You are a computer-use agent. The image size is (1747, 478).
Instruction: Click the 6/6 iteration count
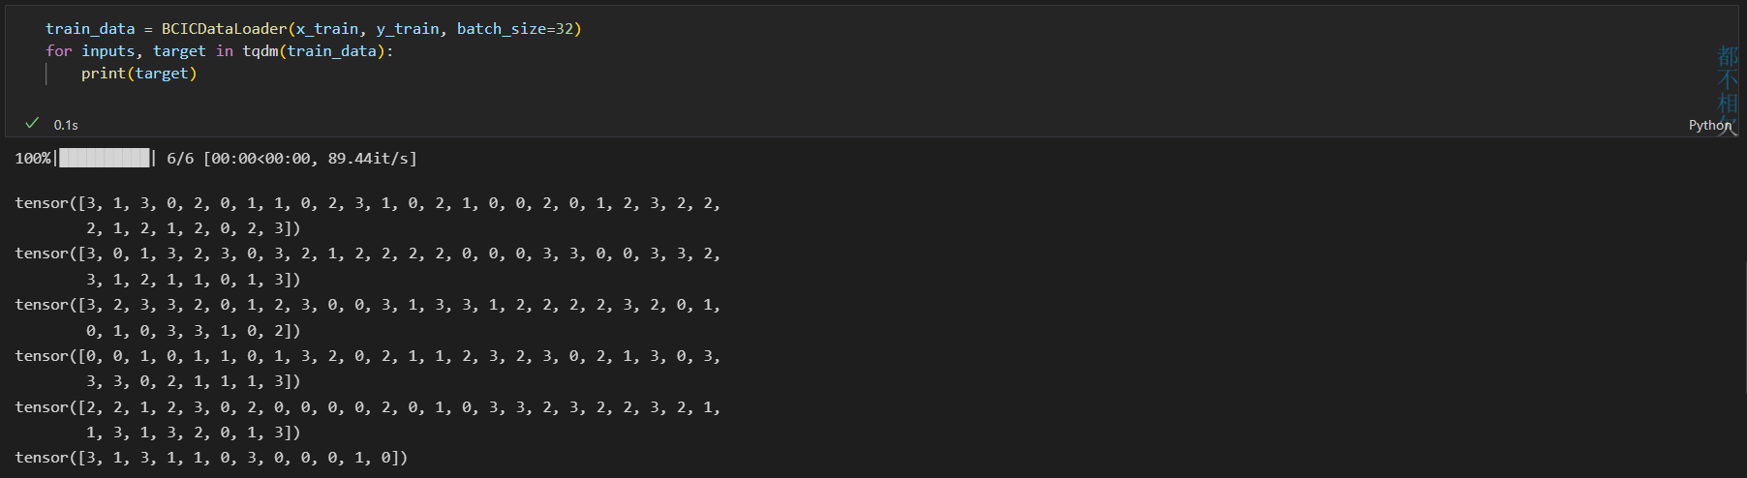click(180, 158)
